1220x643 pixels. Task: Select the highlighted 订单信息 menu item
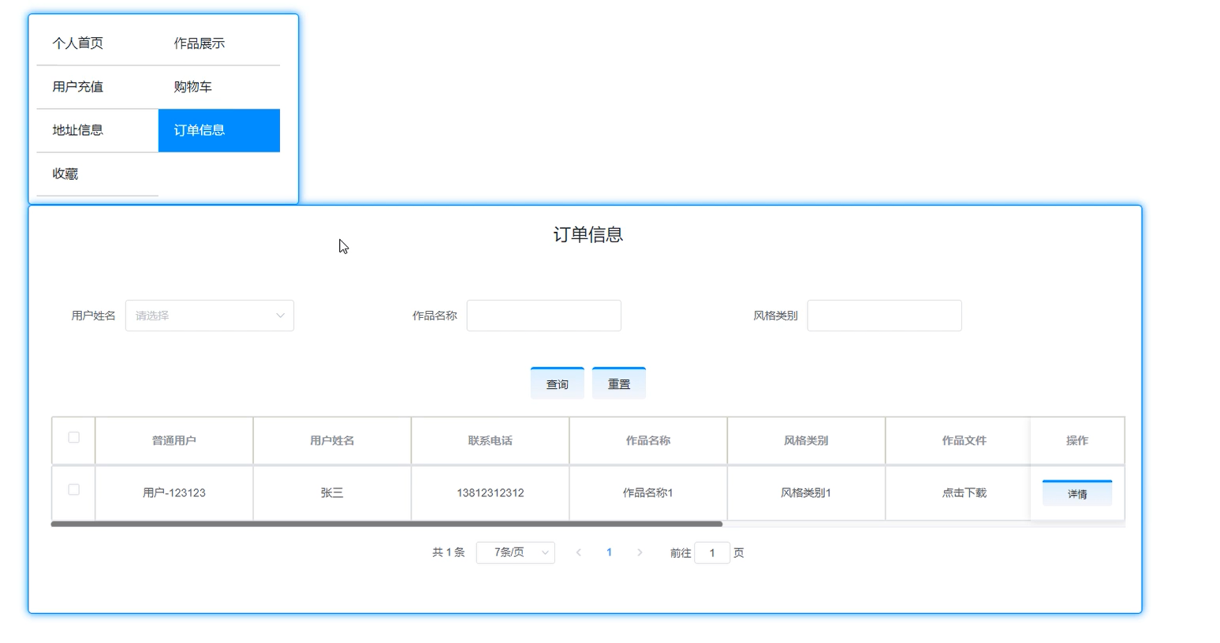218,130
